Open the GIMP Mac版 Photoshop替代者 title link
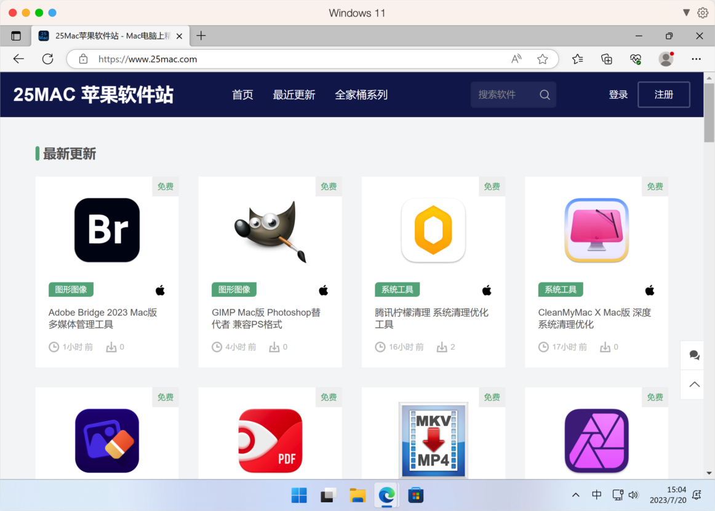Screen dimensions: 715x511 coord(266,318)
